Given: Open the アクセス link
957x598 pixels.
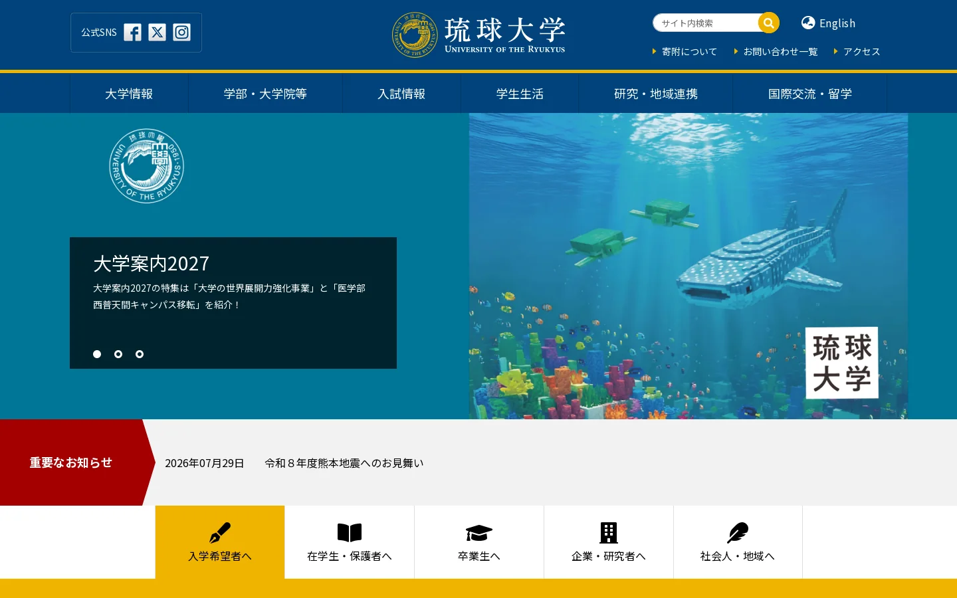Looking at the screenshot, I should point(861,52).
